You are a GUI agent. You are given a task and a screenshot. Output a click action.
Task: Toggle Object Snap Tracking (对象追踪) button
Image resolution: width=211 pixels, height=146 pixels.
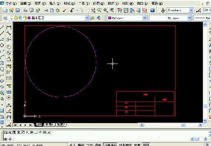[x=125, y=145]
